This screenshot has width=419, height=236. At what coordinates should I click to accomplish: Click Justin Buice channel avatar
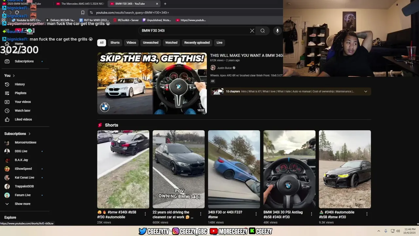(213, 68)
